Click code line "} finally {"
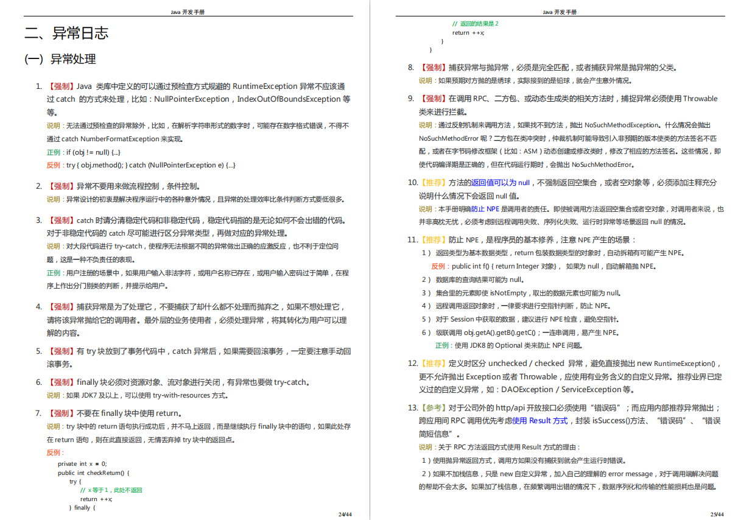The image size is (738, 520). [x=82, y=507]
